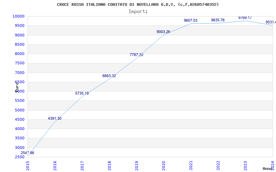Screen dimensions: 276x172
Task: Click the 5500 y-axis tick label
Action: [x=20, y=101]
